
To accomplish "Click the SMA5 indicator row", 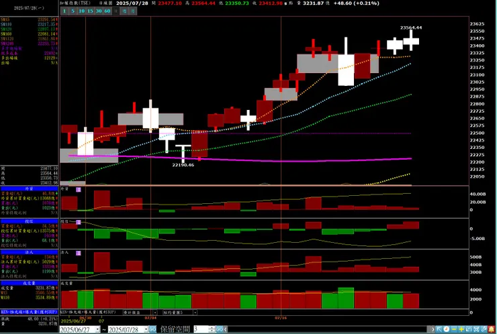I will point(29,19).
